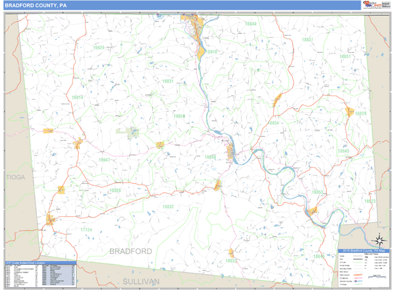Select ZIP code label 18851
The image size is (395, 290).
345,57
